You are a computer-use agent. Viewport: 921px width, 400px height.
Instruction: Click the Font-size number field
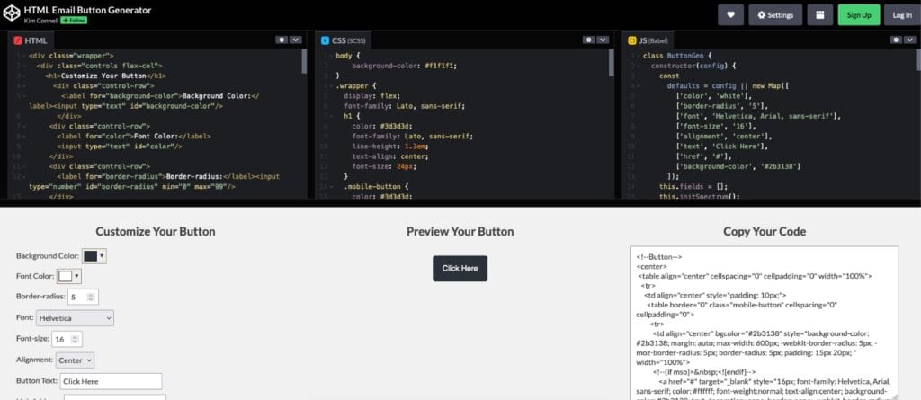coord(67,340)
